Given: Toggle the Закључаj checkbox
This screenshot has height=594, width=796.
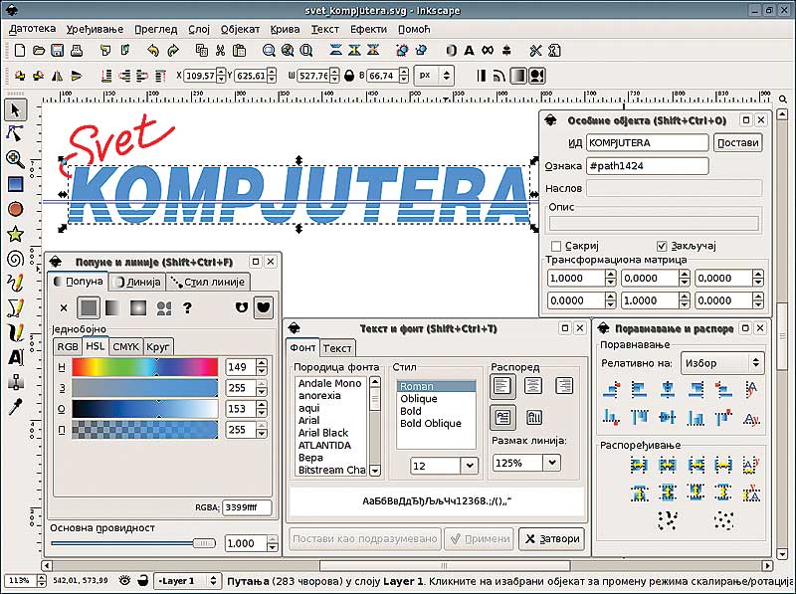Looking at the screenshot, I should (x=662, y=246).
